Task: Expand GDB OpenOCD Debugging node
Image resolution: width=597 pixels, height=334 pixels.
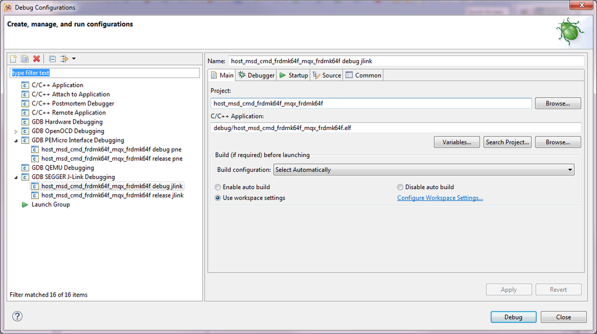Action: [x=16, y=131]
